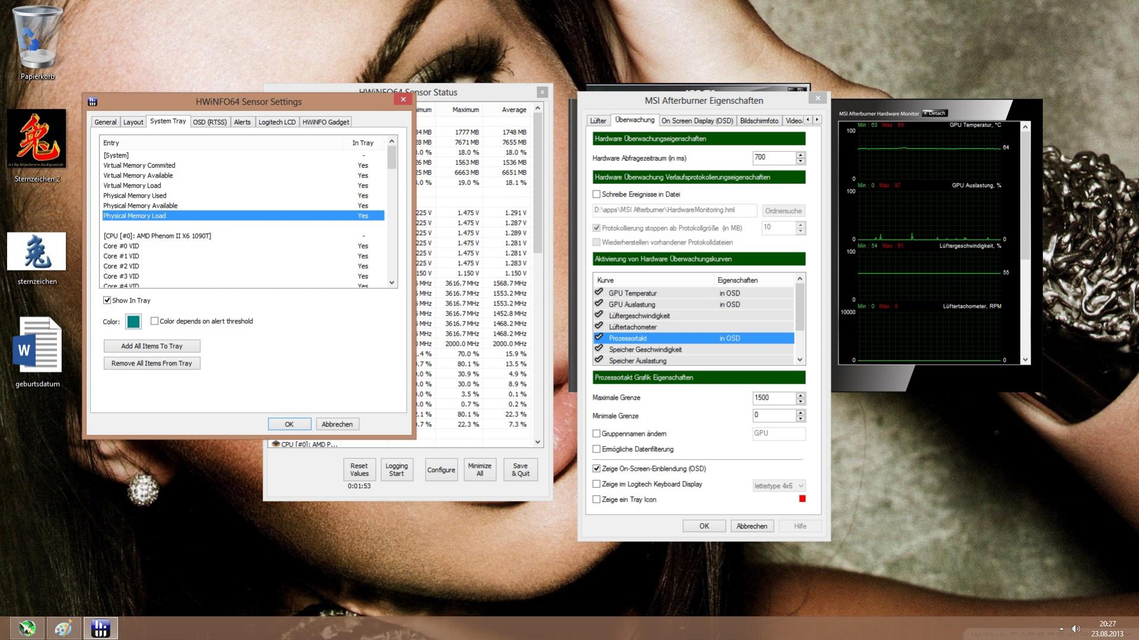Click the Minimize All button

[480, 469]
